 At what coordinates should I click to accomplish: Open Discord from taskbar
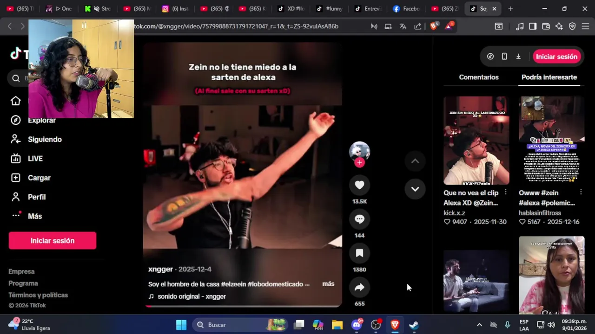[x=357, y=325]
